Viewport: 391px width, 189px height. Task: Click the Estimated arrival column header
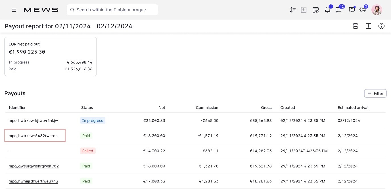pos(353,108)
